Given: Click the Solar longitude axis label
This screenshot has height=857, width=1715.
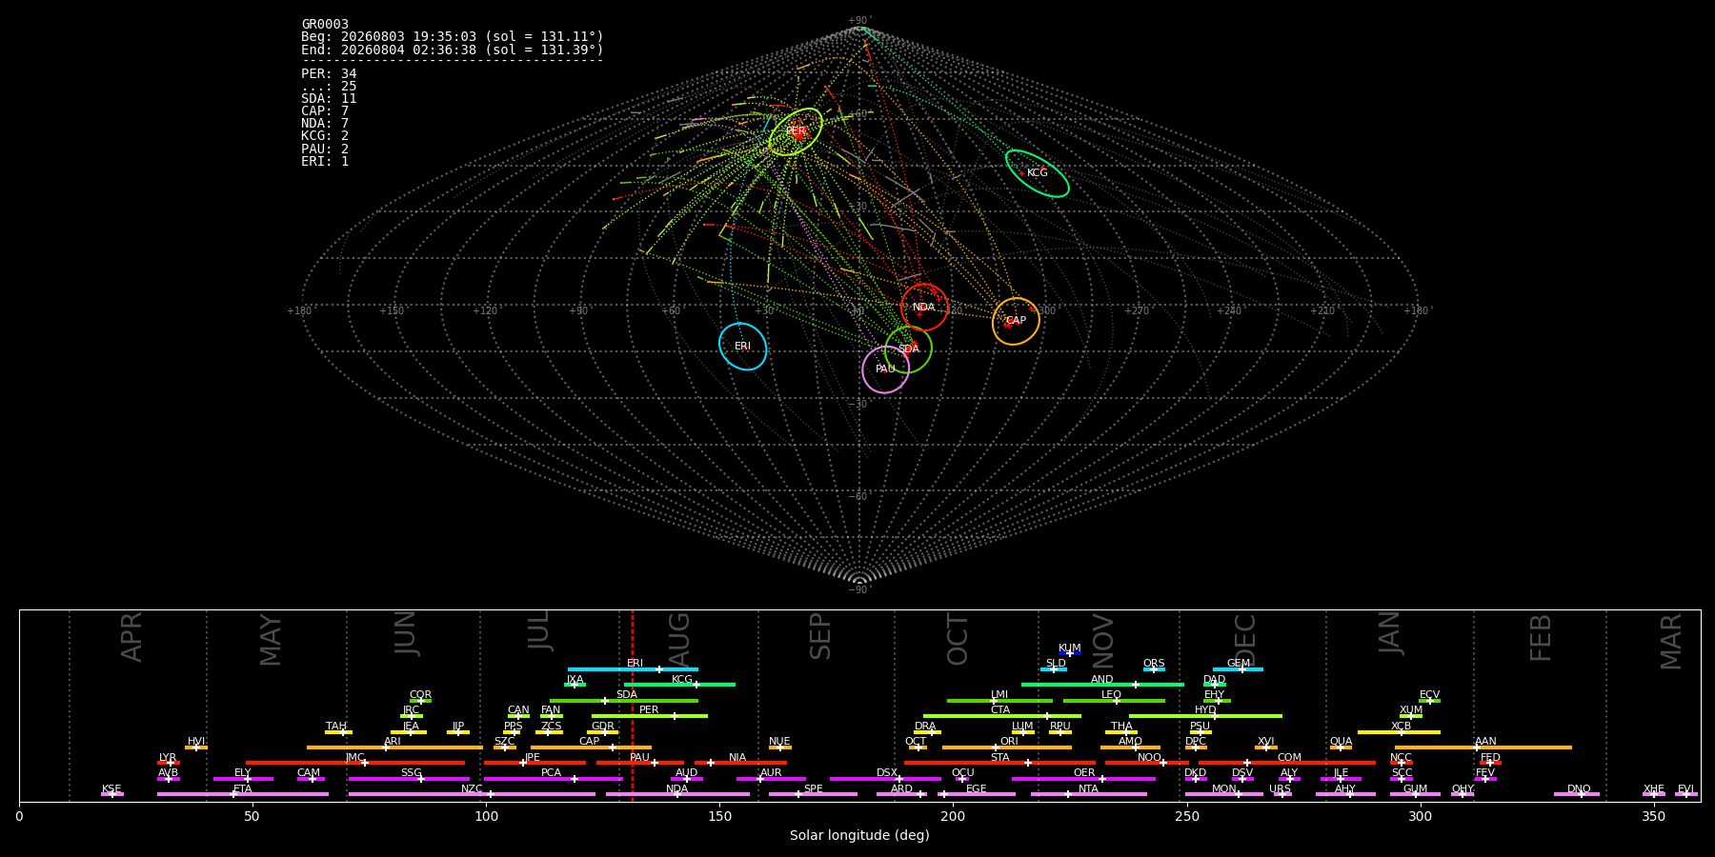Looking at the screenshot, I should tap(859, 836).
